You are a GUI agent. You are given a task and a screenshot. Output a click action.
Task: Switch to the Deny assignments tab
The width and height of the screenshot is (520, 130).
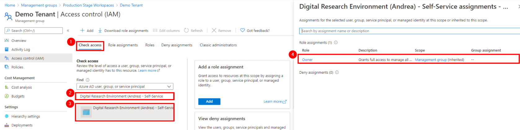click(177, 45)
